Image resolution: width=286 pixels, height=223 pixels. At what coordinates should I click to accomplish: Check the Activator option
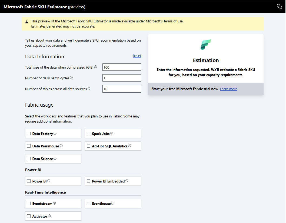coord(29,216)
